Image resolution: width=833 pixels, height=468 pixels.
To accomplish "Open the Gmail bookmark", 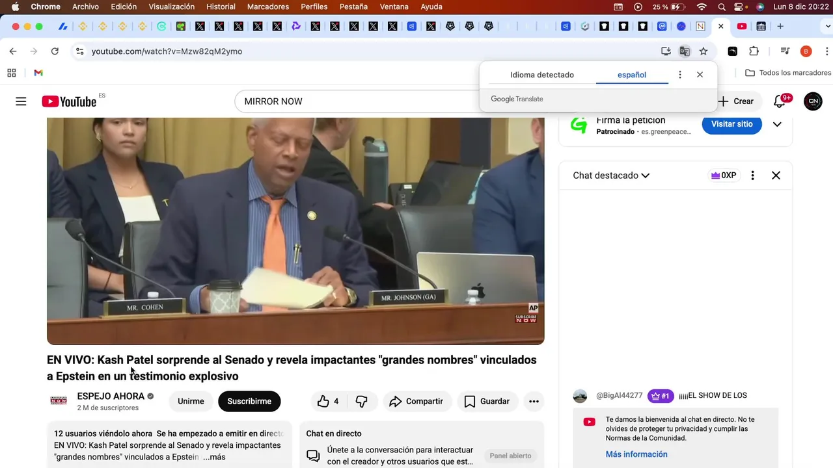I will click(38, 73).
